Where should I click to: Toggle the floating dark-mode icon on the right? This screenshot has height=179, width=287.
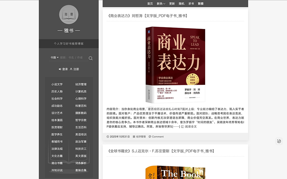pos(279,141)
